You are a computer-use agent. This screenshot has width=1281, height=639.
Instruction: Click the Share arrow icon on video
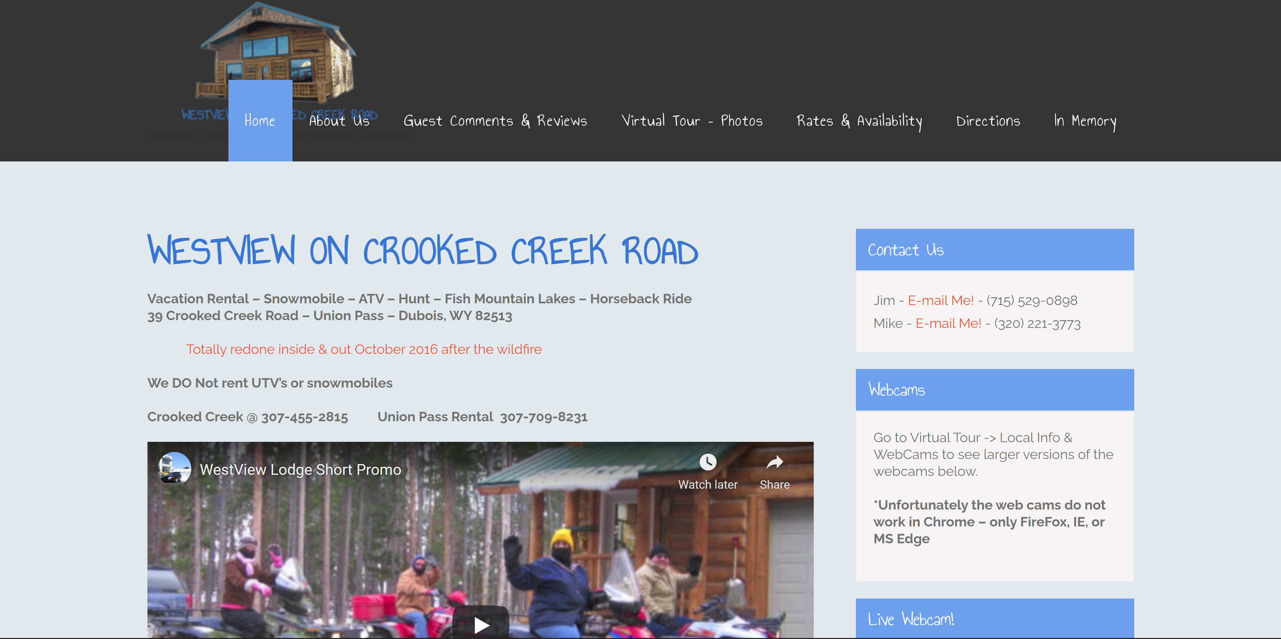click(x=774, y=463)
